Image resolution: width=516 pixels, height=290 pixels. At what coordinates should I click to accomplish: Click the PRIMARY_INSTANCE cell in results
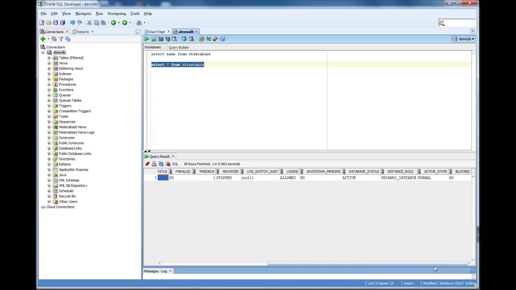point(399,178)
